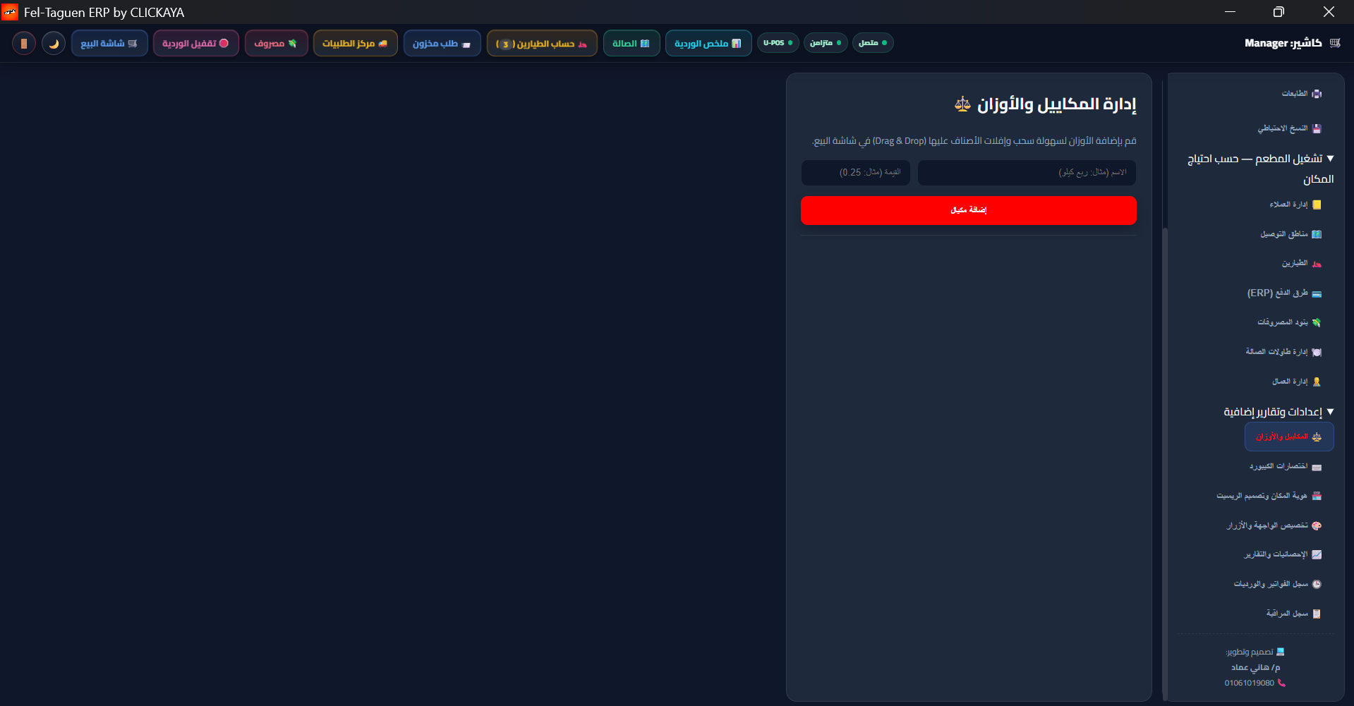Open الصالة hall view

click(631, 44)
